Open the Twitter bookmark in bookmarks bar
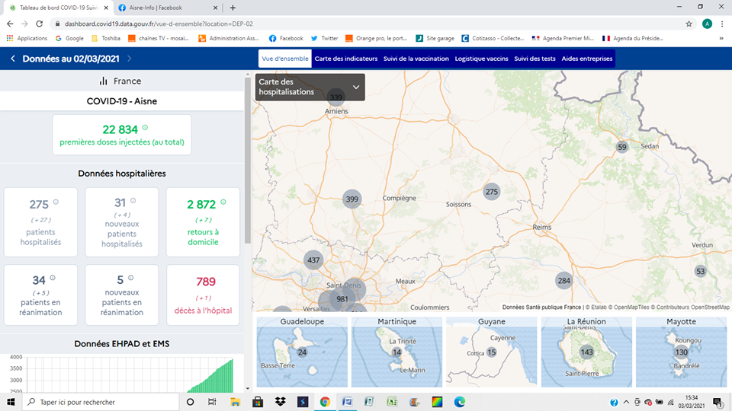 click(x=325, y=38)
